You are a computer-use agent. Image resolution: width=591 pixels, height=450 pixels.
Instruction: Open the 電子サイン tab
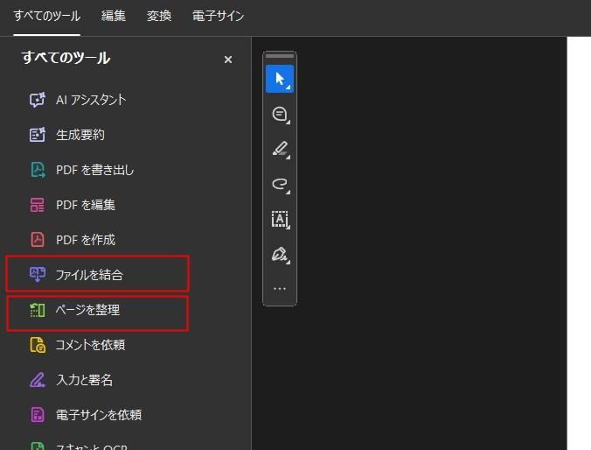pyautogui.click(x=218, y=16)
